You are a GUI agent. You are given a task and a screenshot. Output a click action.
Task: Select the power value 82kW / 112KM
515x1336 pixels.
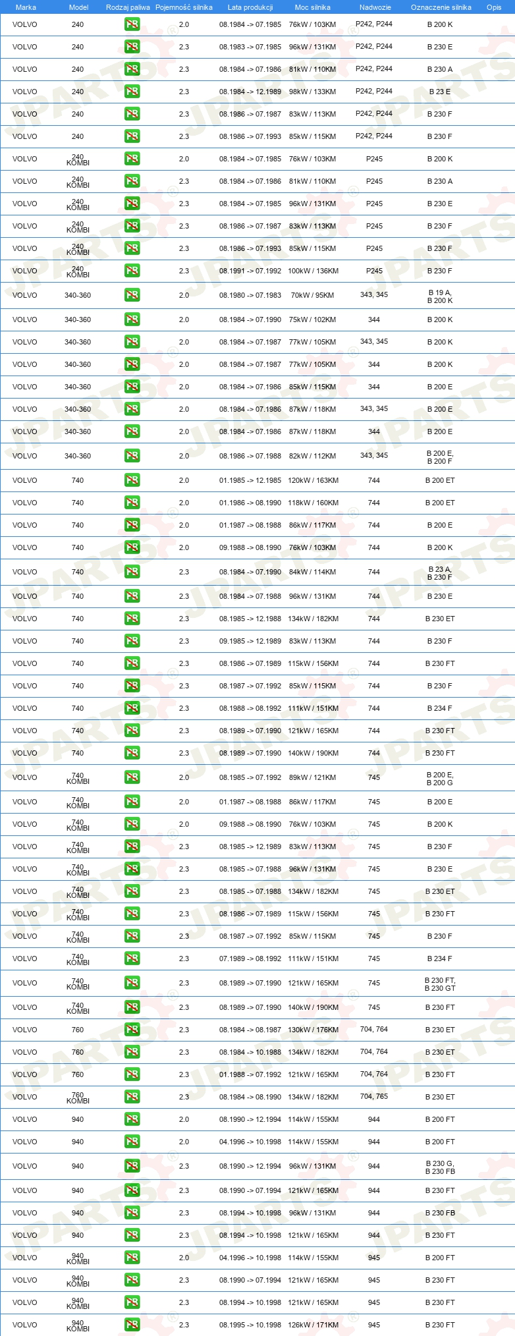click(x=312, y=456)
